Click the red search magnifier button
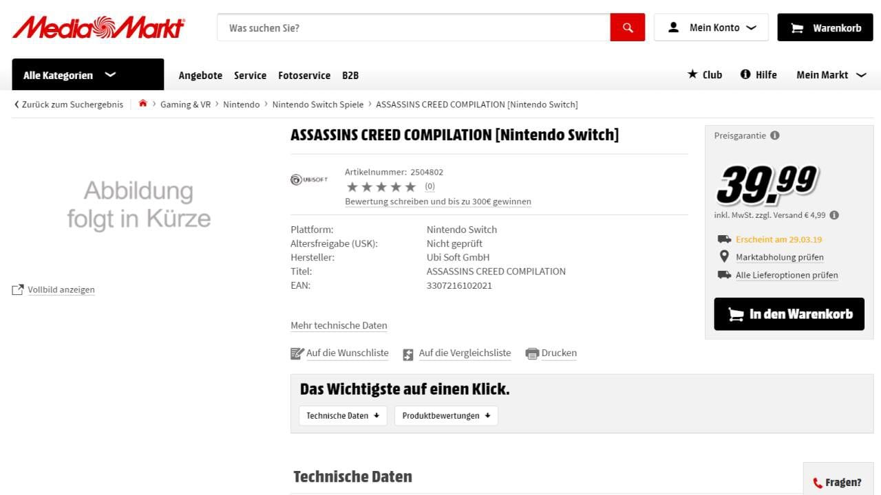 (x=627, y=27)
